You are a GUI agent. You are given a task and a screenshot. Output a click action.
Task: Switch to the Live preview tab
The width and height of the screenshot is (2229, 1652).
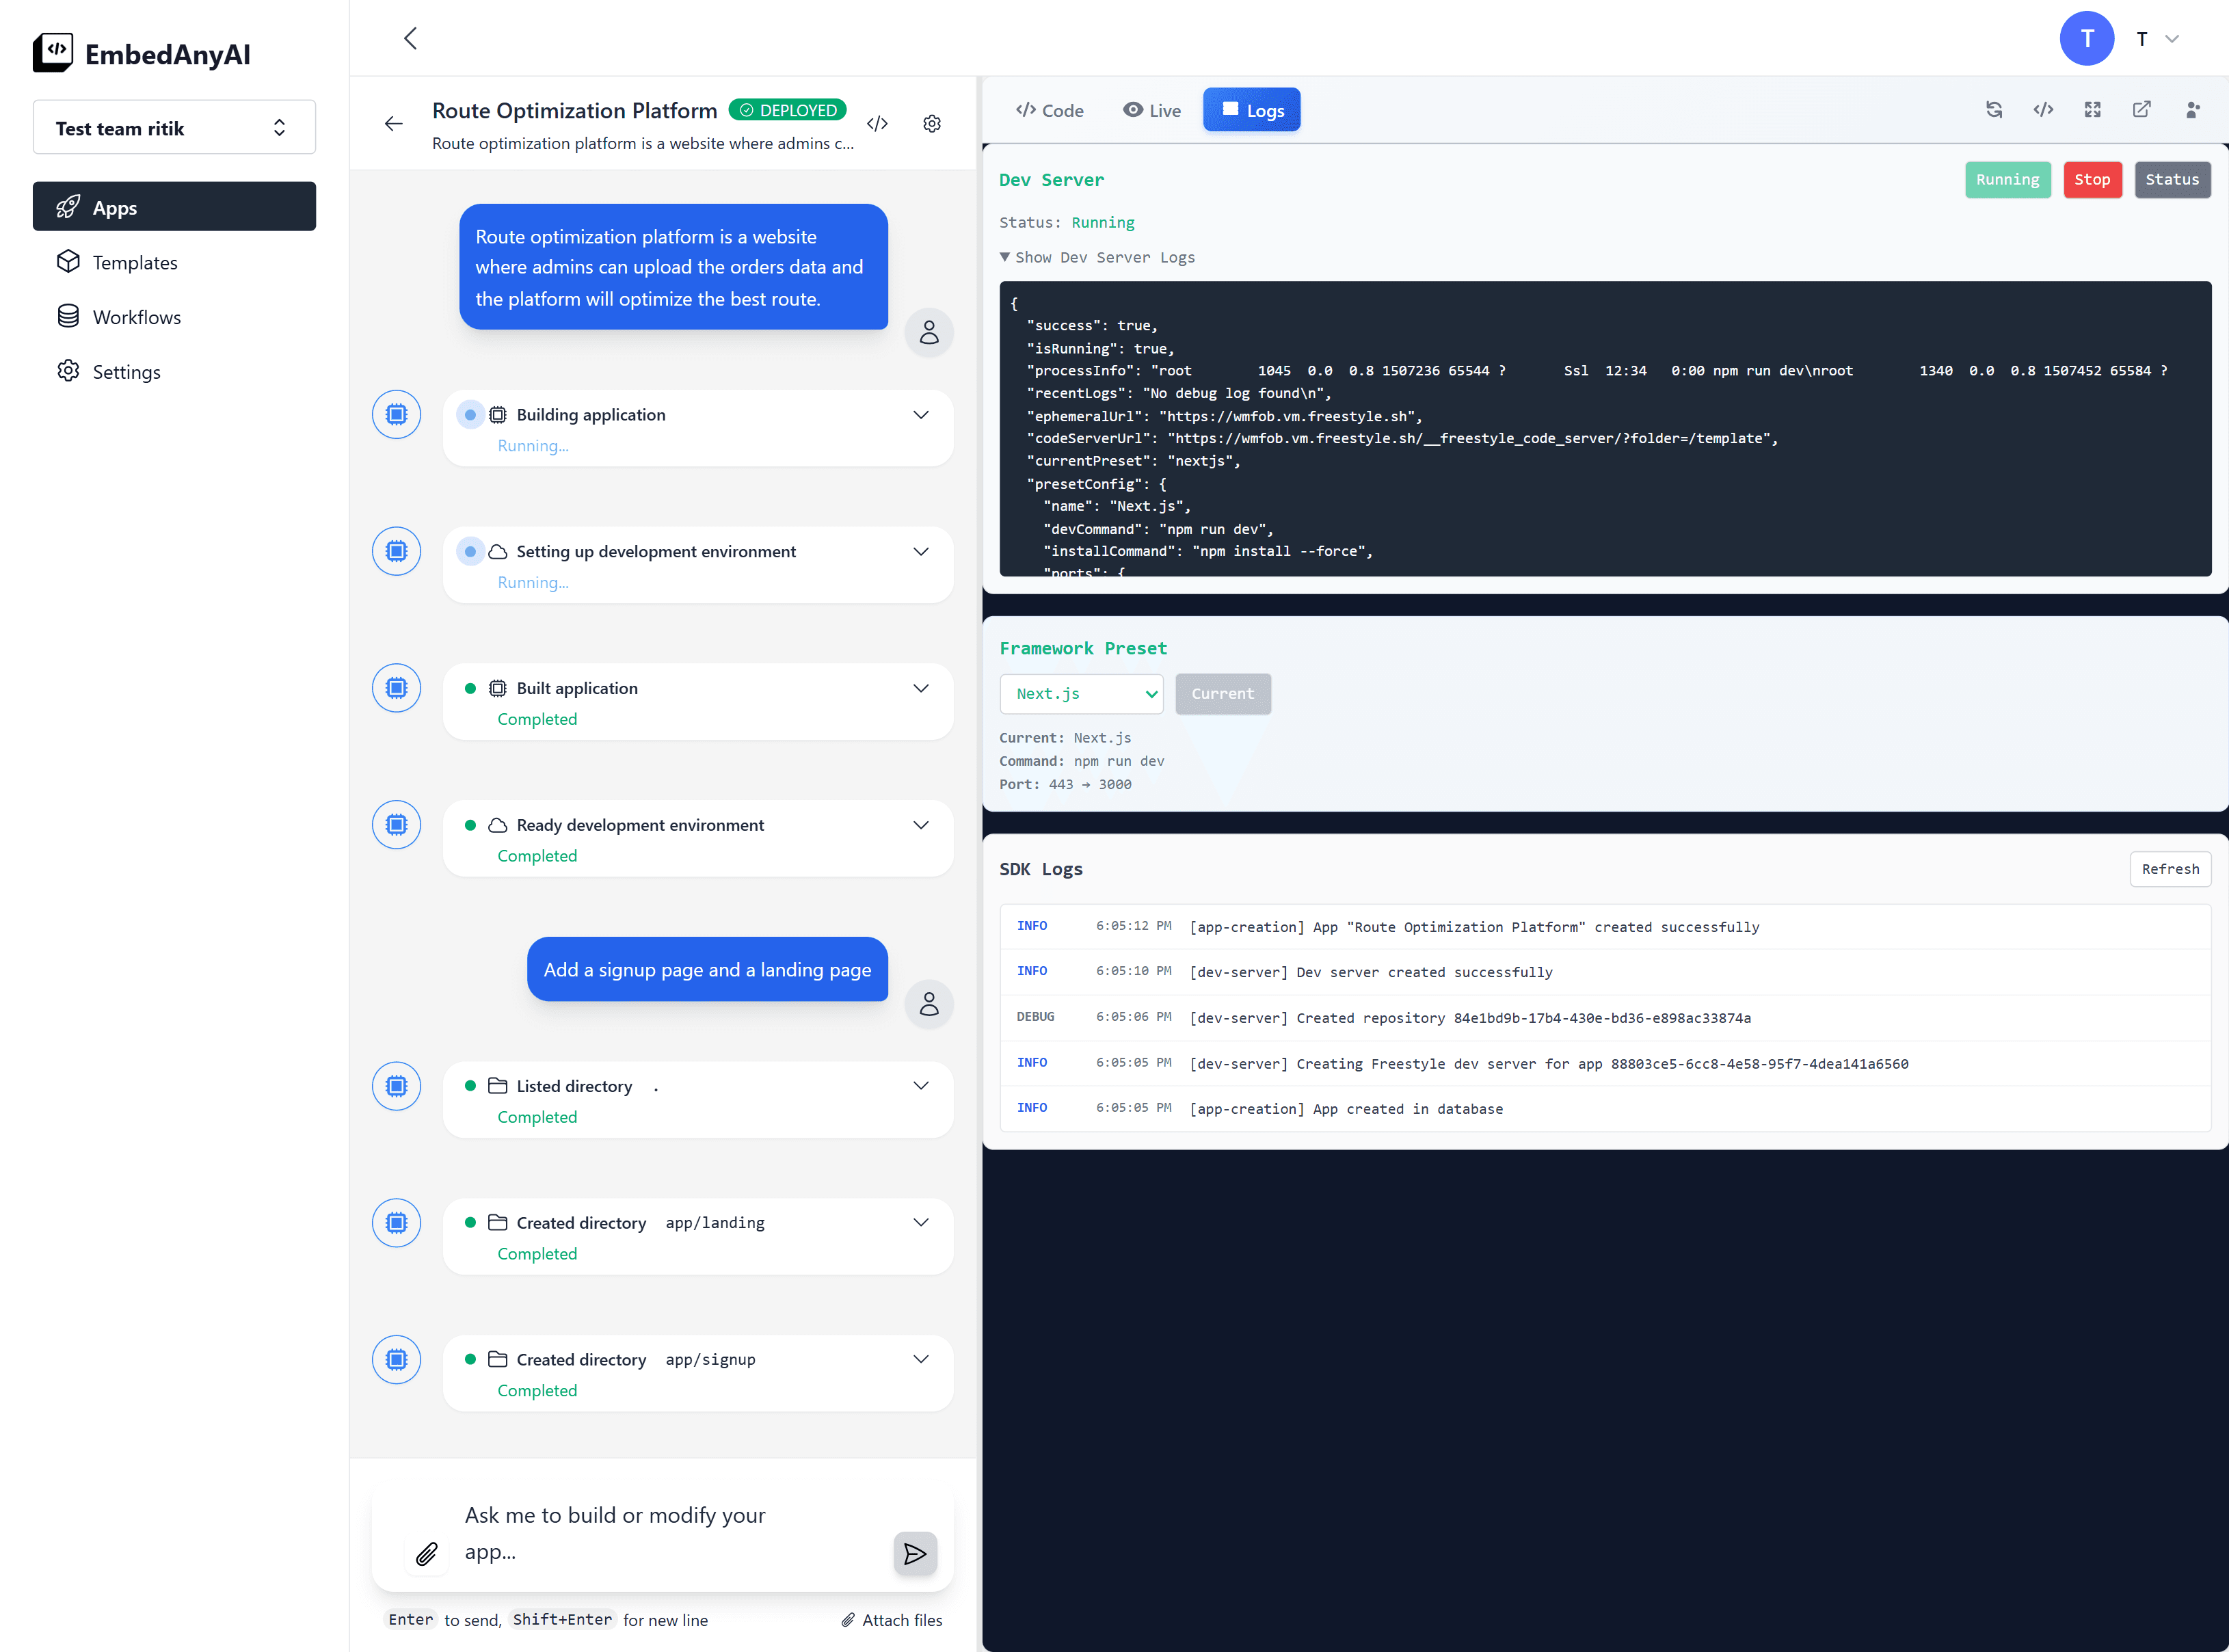[x=1151, y=110]
